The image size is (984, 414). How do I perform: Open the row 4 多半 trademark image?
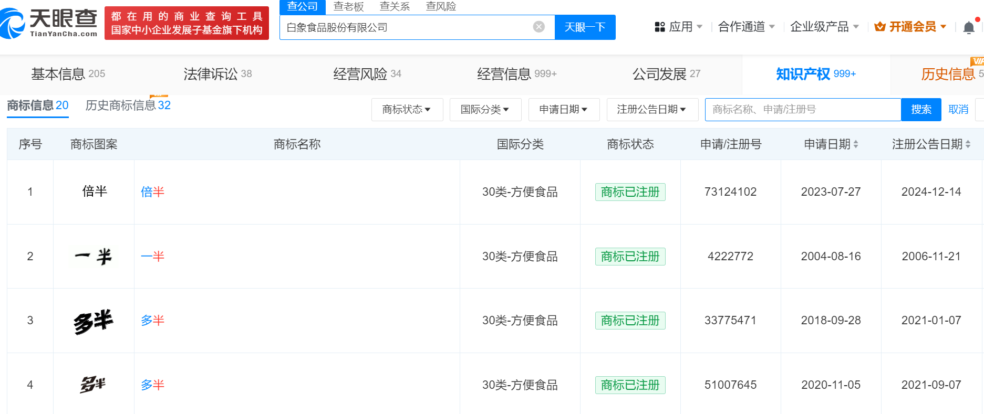[93, 385]
